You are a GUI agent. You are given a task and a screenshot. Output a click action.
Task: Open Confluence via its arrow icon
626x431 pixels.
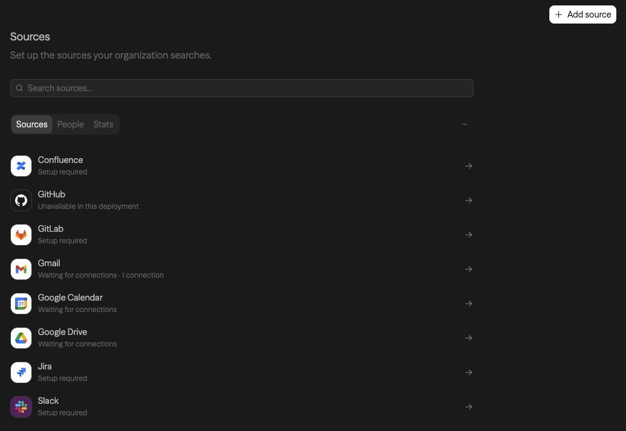[x=468, y=166]
